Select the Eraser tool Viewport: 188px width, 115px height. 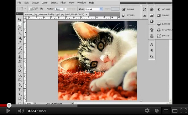[20, 66]
